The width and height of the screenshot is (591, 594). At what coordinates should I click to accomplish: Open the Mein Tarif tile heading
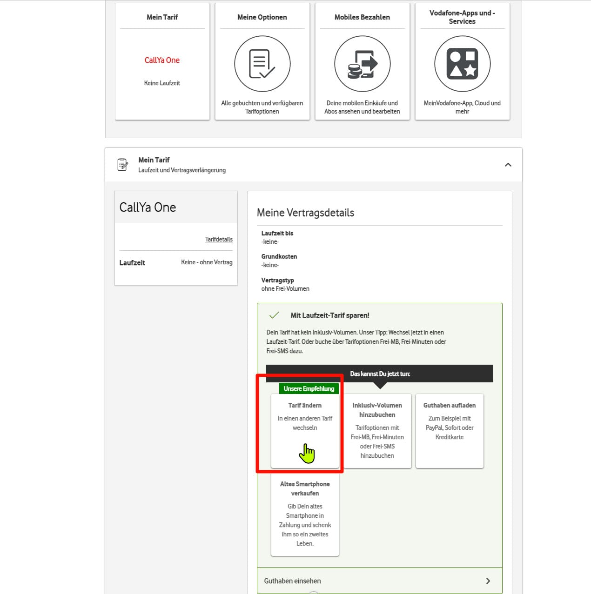(x=162, y=17)
